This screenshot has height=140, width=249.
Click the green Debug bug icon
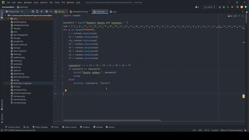224,7
